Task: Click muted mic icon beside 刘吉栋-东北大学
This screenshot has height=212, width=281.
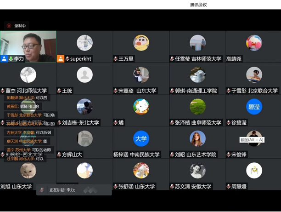Action: 59,123
